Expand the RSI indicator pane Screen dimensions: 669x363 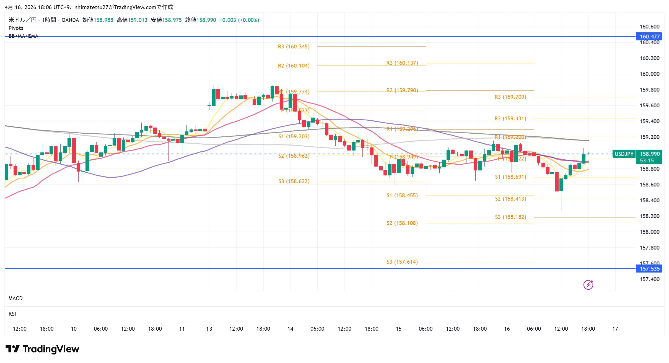coord(12,314)
